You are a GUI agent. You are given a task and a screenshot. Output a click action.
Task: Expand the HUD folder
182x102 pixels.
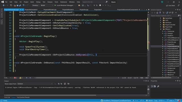pyautogui.click(x=160, y=20)
